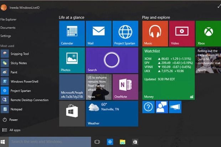Open the Pearl Harbor News tile
Screen dimensions: 221x147
point(98,87)
